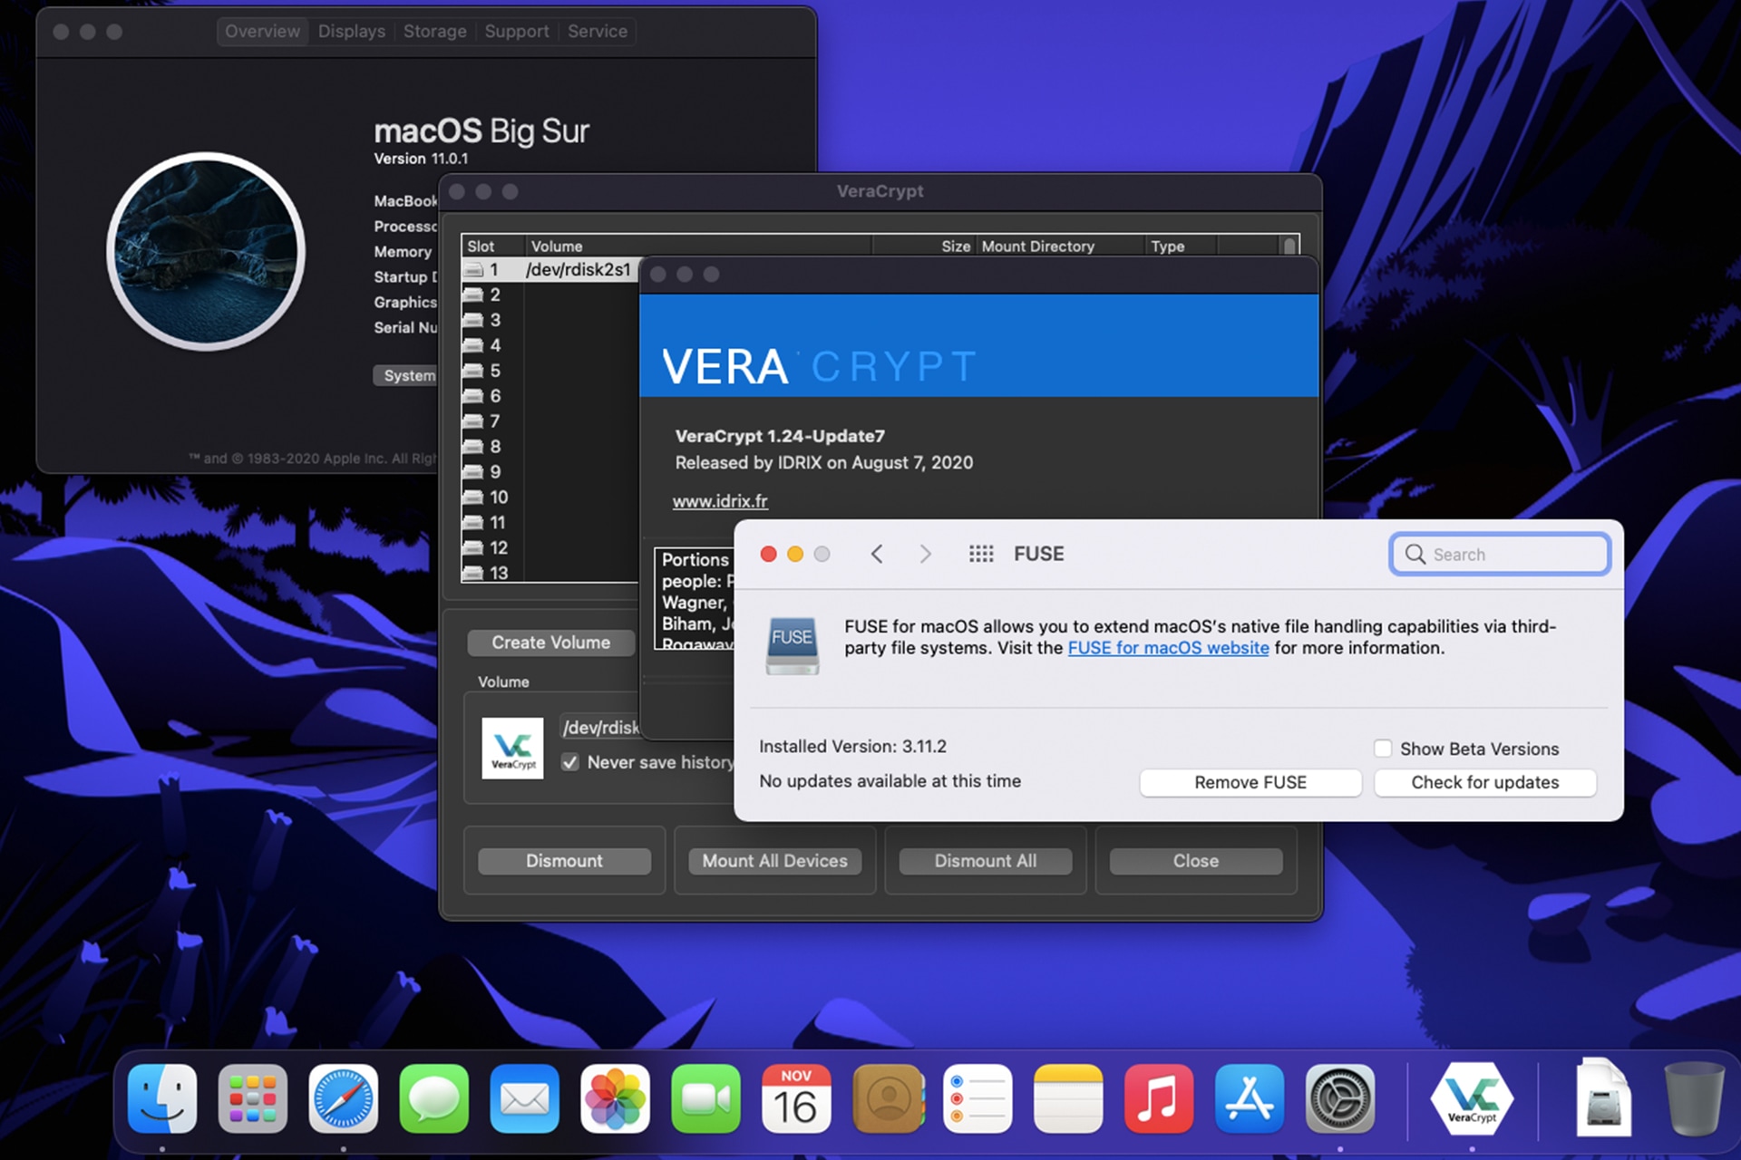Viewport: 1741px width, 1160px height.
Task: Open the Mail app in Dock
Action: (x=525, y=1099)
